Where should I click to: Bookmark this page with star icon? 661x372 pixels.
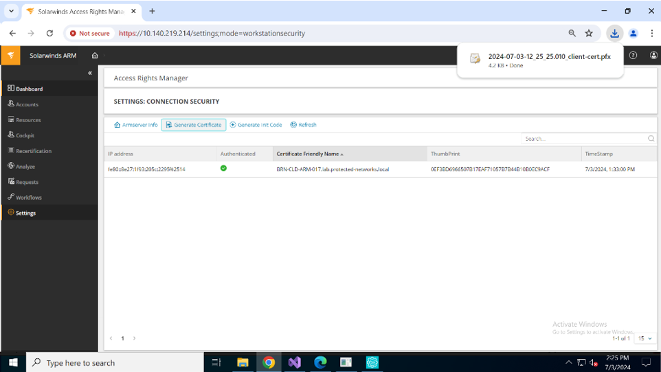click(x=589, y=33)
